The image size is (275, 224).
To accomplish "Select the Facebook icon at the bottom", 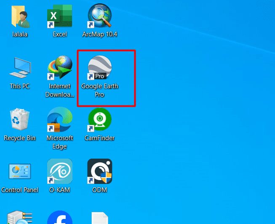I will 60,218.
